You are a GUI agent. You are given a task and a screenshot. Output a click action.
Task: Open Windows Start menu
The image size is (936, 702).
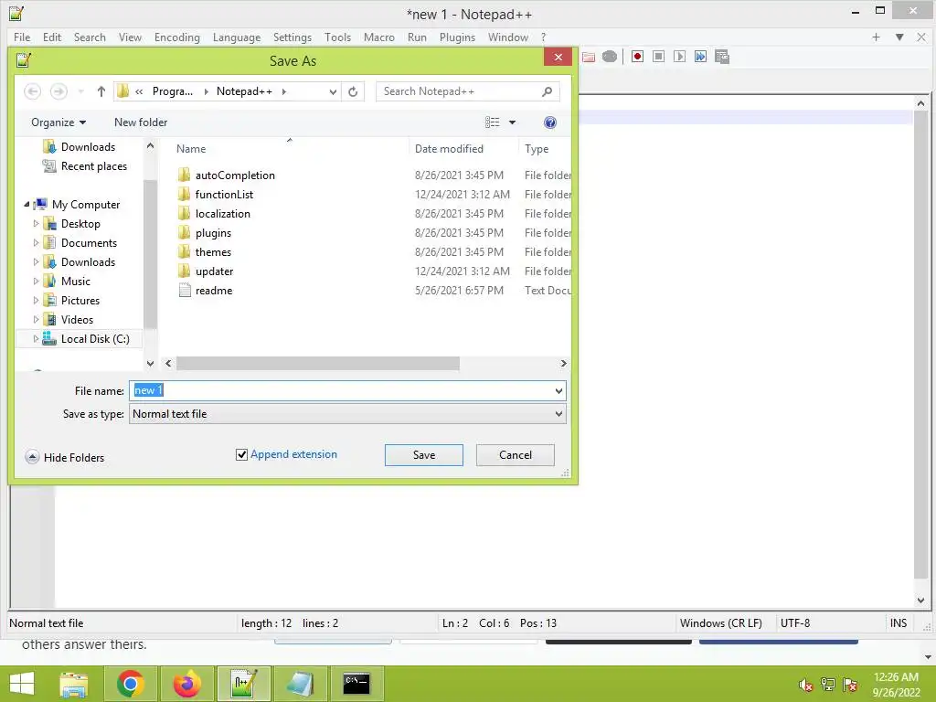point(22,684)
